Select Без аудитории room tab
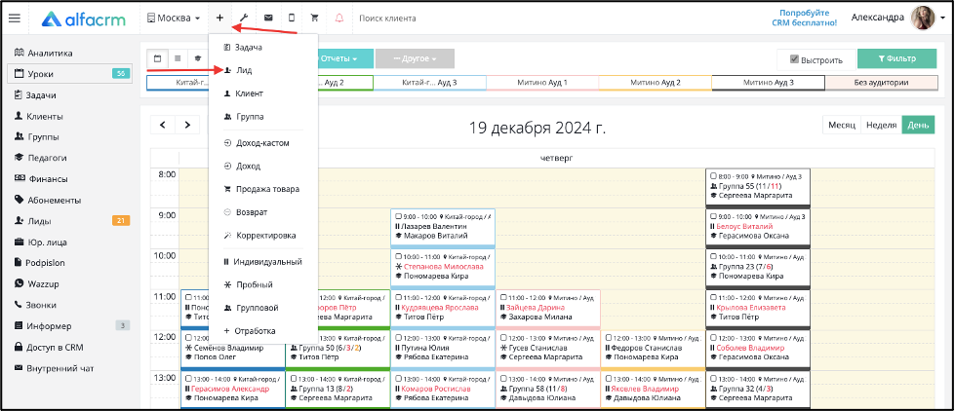 point(881,82)
